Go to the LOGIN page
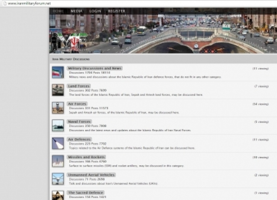This screenshot has height=200, width=277. [x=95, y=11]
